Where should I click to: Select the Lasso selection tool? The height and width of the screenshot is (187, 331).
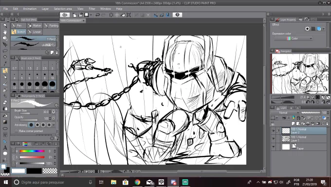[5, 51]
